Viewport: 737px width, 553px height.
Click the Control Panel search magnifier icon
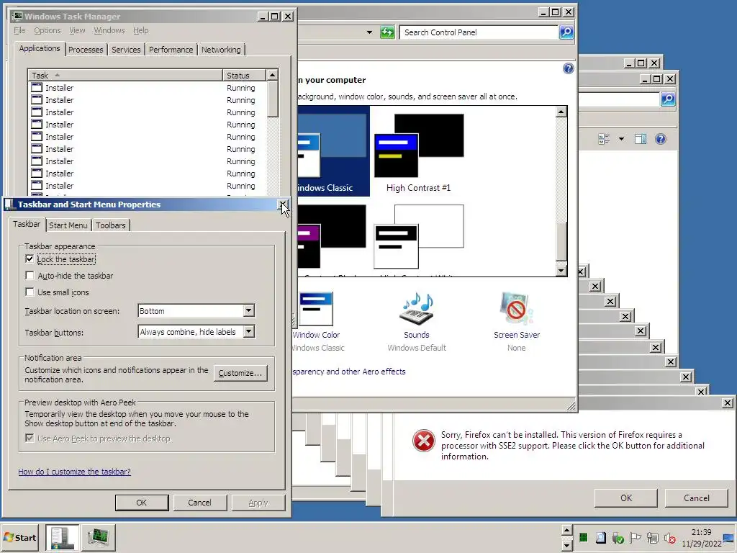click(x=566, y=32)
